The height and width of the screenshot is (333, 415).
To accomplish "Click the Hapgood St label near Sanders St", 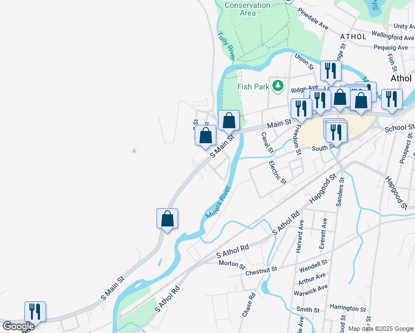I will click(323, 189).
